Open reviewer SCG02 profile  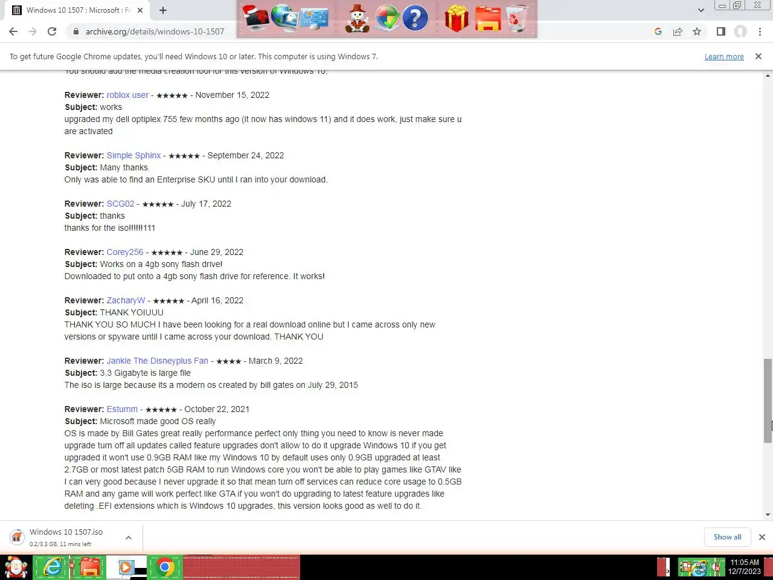120,204
